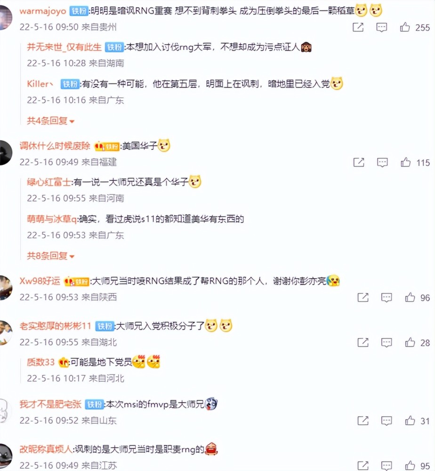Open warmajoyo's user profile
Viewport: 435px width, 471px height.
[43, 11]
